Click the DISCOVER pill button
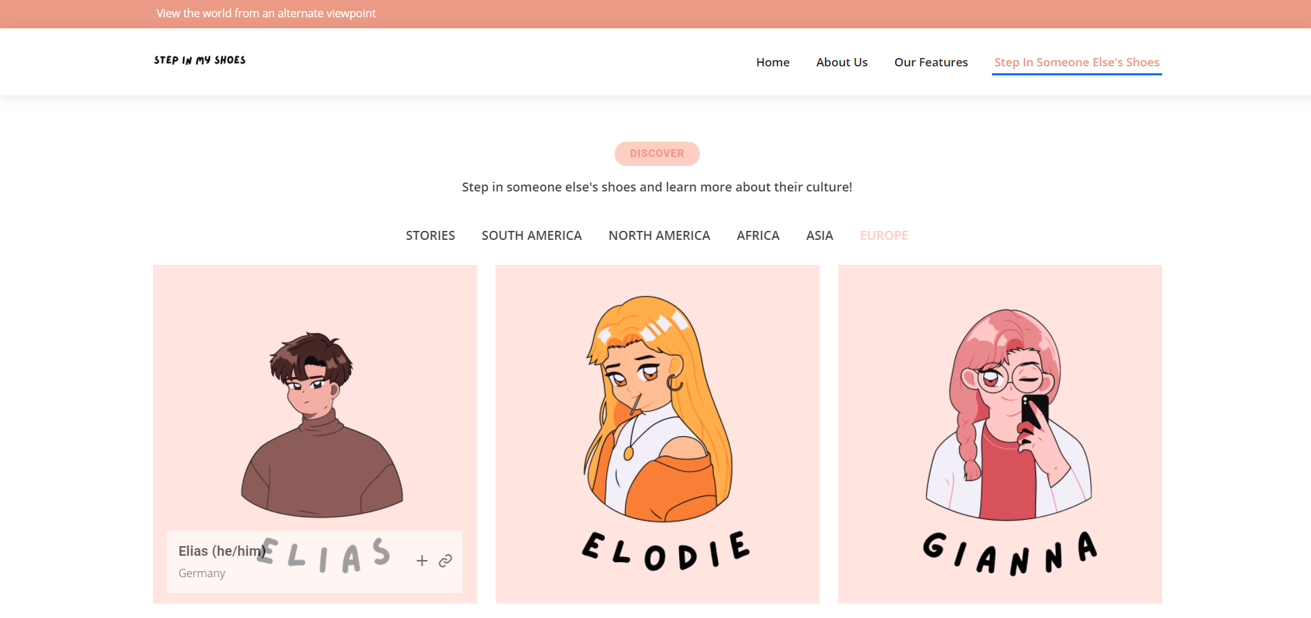Screen dimensions: 1311x618 (x=657, y=153)
